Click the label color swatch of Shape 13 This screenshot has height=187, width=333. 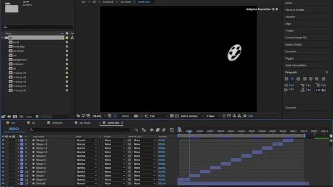(x=22, y=140)
